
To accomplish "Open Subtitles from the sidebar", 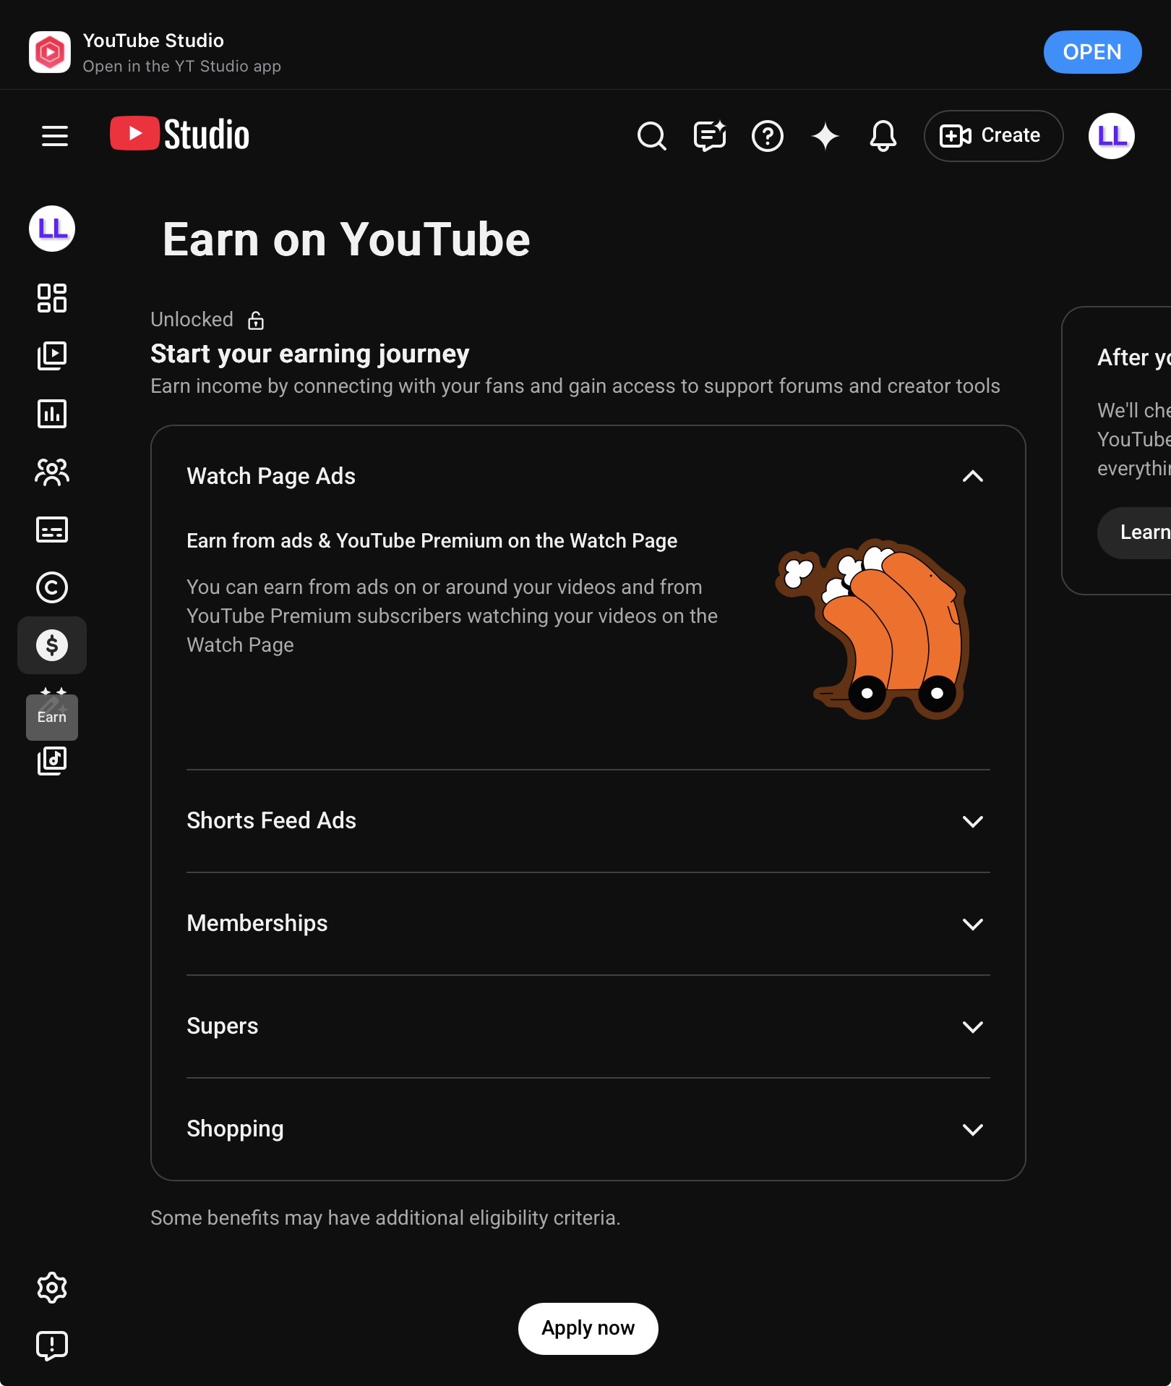I will tap(52, 530).
